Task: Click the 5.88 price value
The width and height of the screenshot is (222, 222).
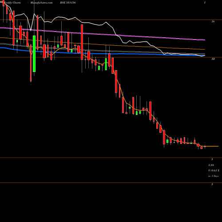Action: click(211, 165)
